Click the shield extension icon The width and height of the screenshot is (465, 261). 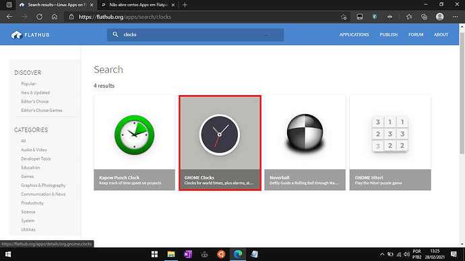click(375, 17)
